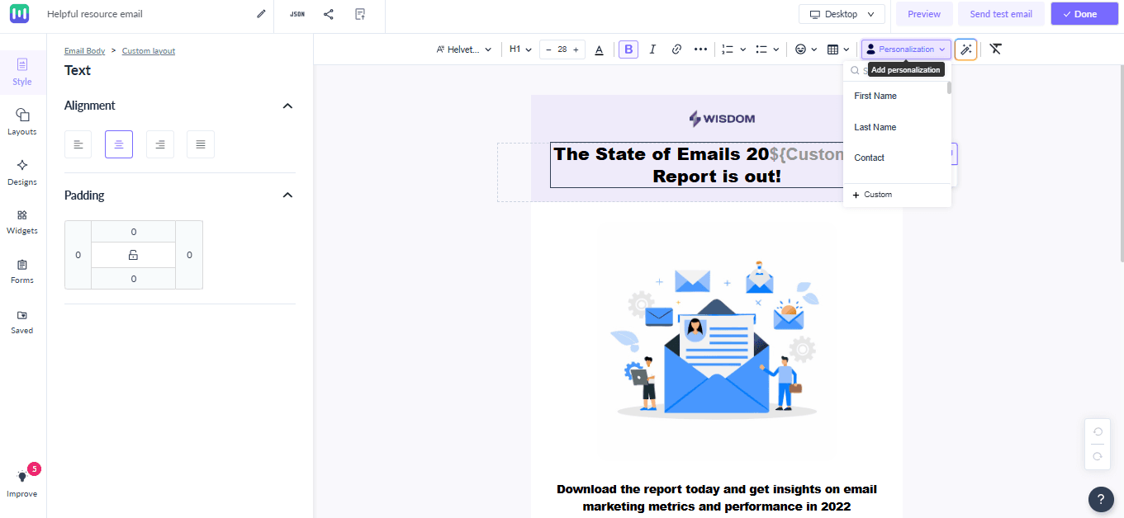Image resolution: width=1124 pixels, height=518 pixels.
Task: Open the AI writing assistant icon
Action: [965, 49]
